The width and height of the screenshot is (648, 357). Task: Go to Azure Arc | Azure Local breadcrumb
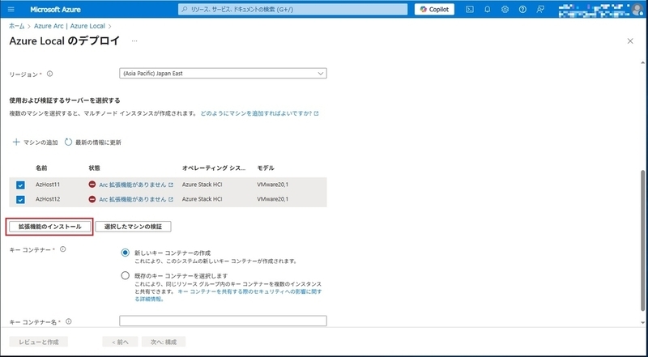(70, 26)
